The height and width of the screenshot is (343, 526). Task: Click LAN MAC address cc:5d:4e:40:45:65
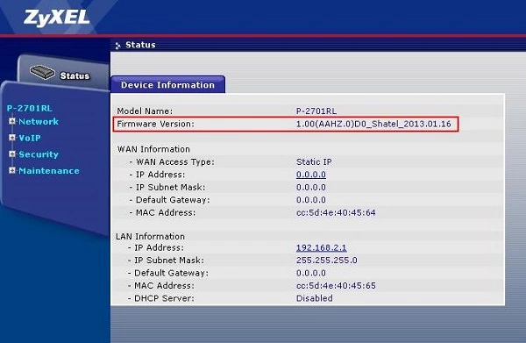point(336,286)
